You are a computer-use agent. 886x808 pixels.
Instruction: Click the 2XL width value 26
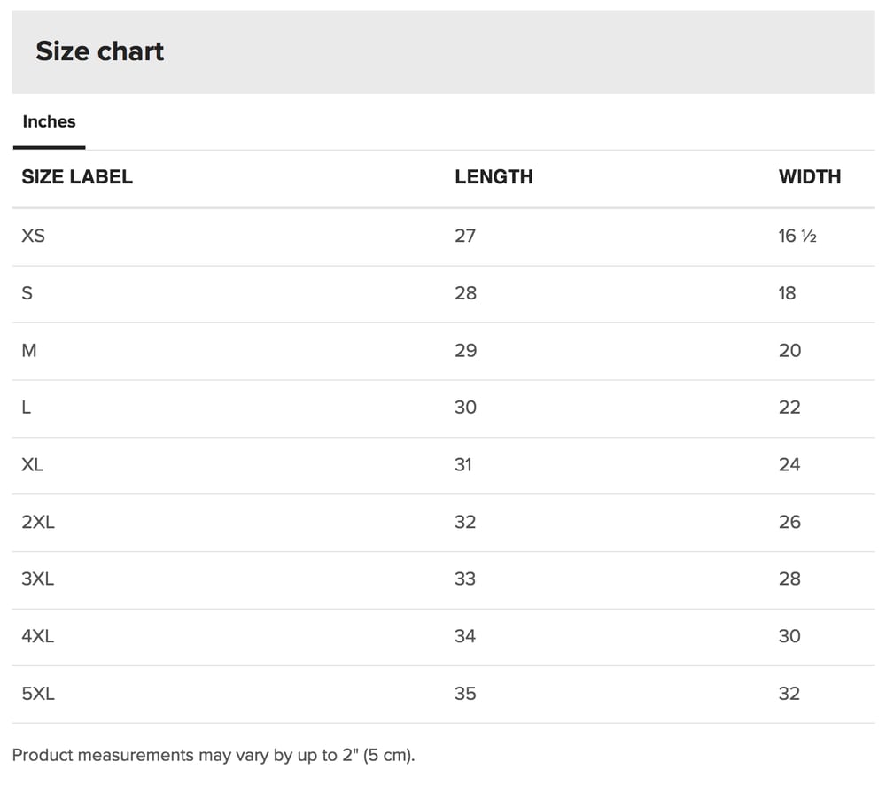pos(789,522)
